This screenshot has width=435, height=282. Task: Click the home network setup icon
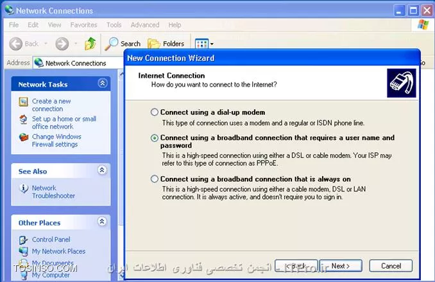pos(23,119)
